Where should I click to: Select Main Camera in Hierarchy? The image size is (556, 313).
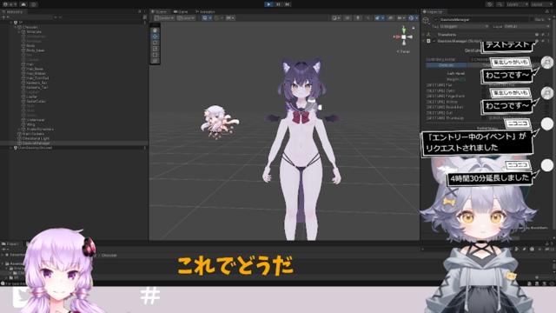click(x=33, y=134)
